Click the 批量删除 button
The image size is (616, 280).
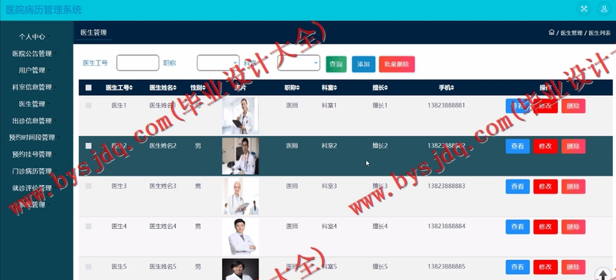[x=397, y=64]
